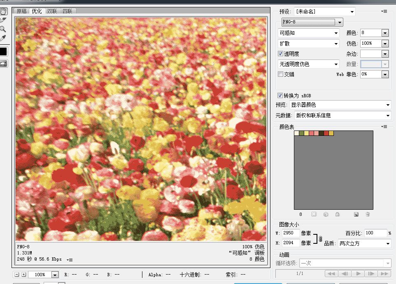
Task: Click the zoom out minus button
Action: [17, 275]
